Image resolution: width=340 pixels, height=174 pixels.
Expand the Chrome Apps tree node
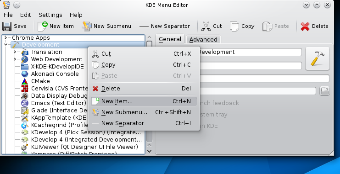(6, 38)
